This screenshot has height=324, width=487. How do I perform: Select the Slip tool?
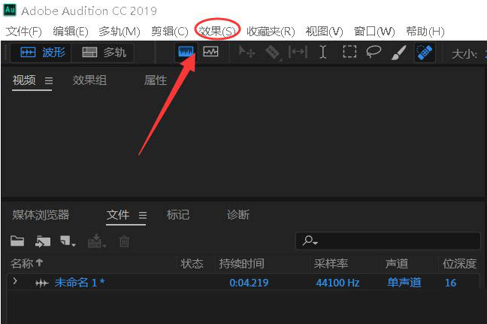[298, 52]
